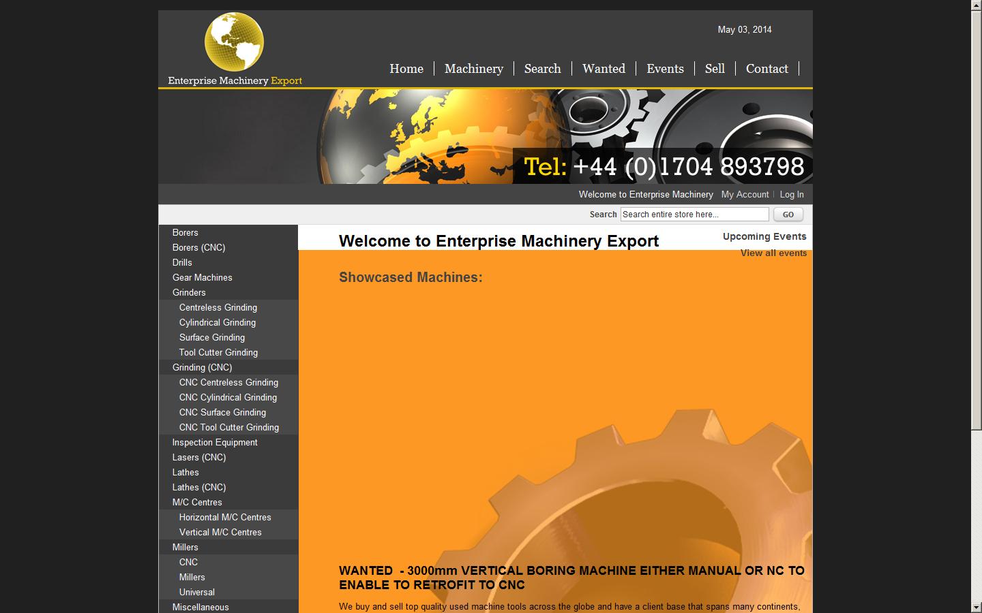Open the My Account link
Viewport: 982px width, 613px height.
(745, 195)
